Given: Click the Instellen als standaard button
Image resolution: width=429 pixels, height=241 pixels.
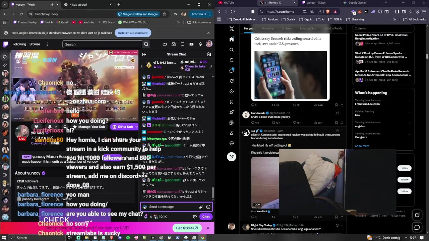Looking at the screenshot, I should [x=133, y=33].
